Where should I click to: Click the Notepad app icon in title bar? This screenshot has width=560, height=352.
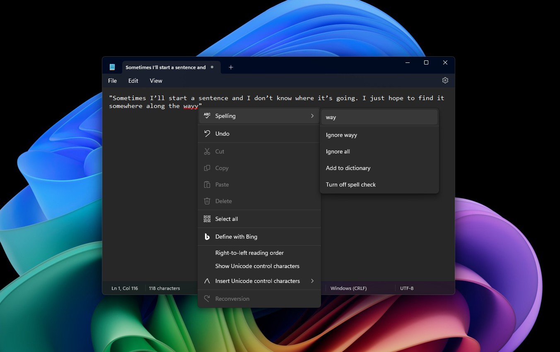[x=112, y=67]
